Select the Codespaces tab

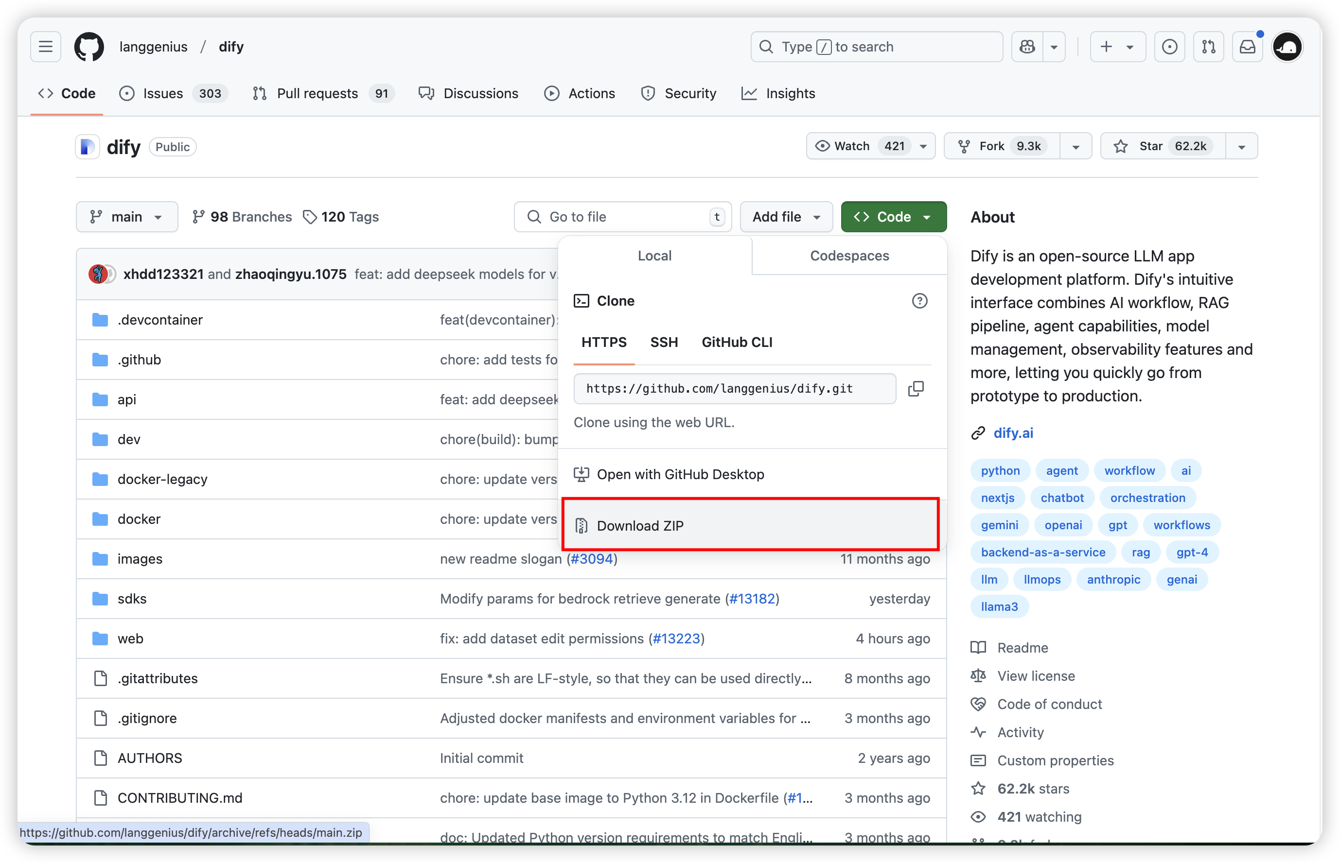849,255
